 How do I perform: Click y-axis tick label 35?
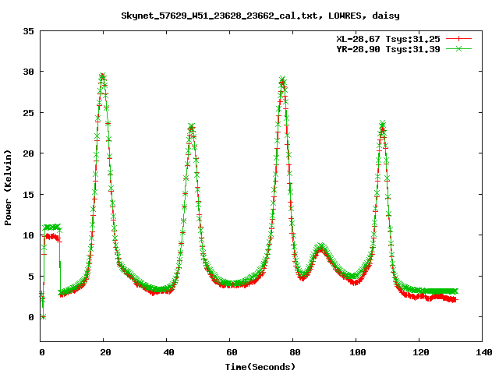pos(28,31)
